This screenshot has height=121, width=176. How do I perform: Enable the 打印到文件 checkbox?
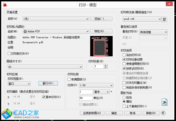click(x=9, y=53)
